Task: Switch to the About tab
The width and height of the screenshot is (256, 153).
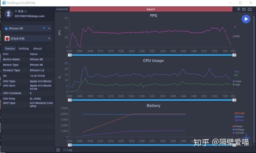Action: tap(37, 48)
